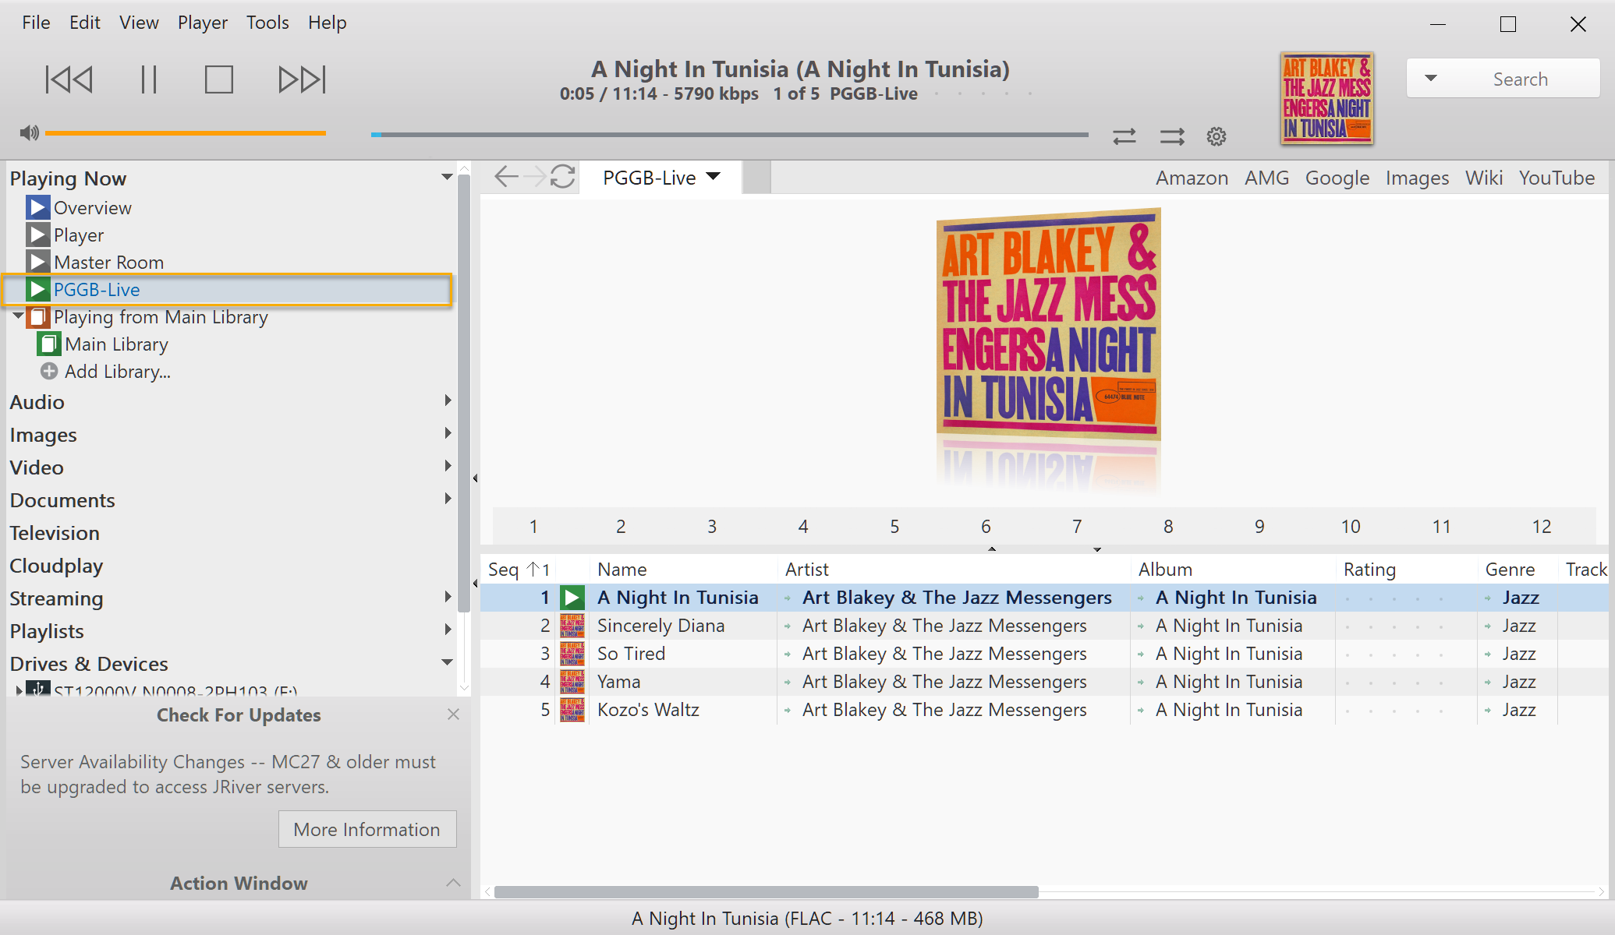Expand the Playlists section

(448, 630)
